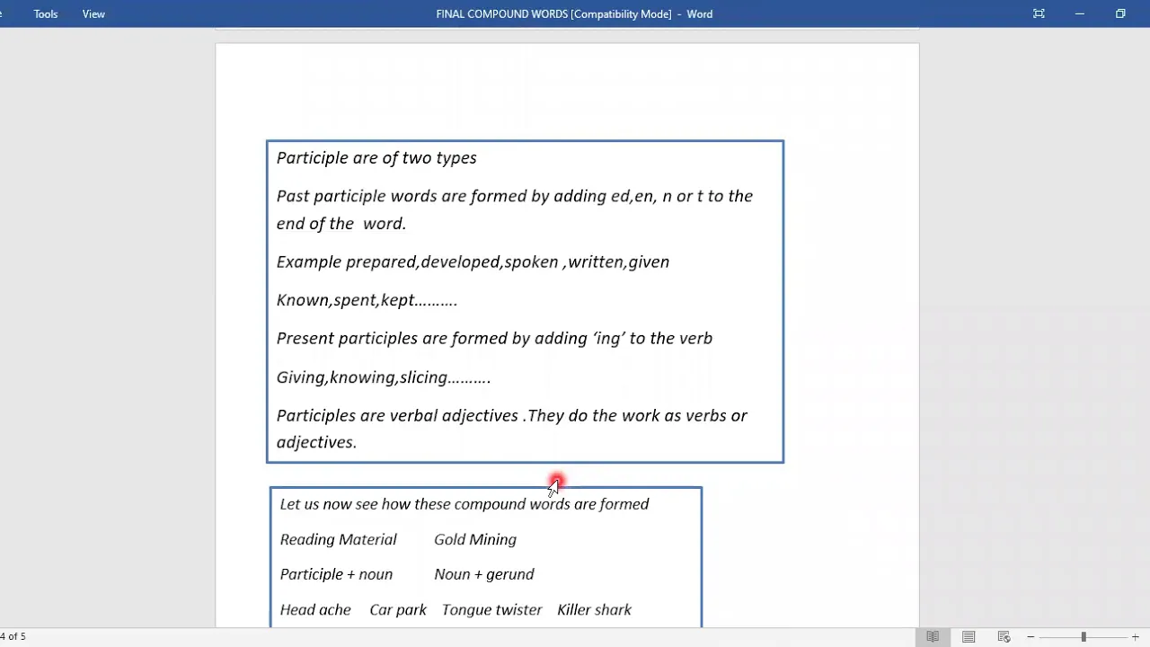Click the words 'Tongue twister'
Viewport: 1150px width, 647px height.
[491, 609]
